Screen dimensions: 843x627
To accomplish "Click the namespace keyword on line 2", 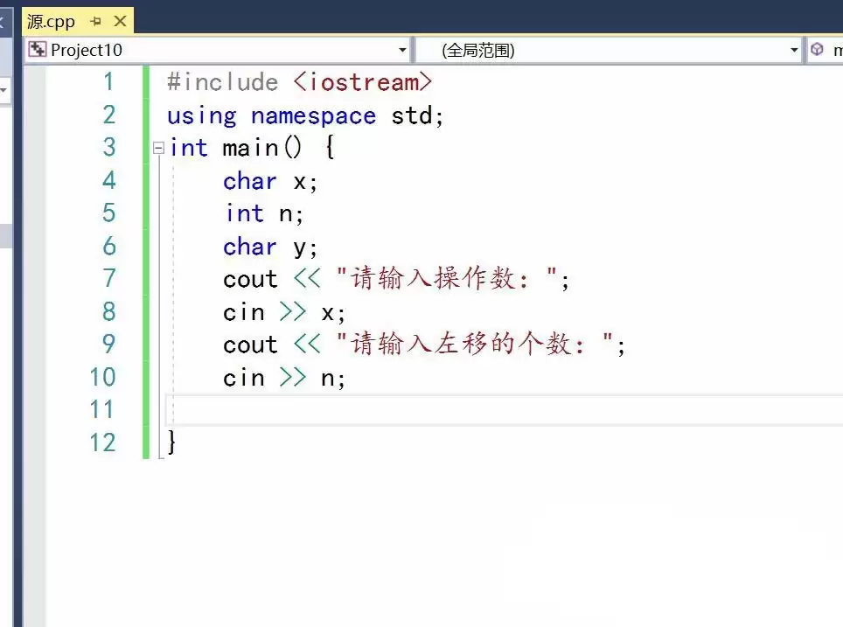I will [313, 115].
